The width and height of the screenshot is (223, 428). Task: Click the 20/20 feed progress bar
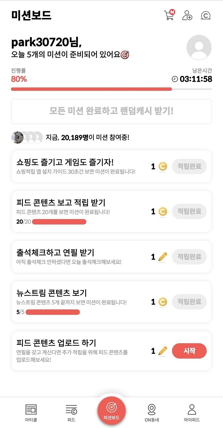(x=59, y=222)
